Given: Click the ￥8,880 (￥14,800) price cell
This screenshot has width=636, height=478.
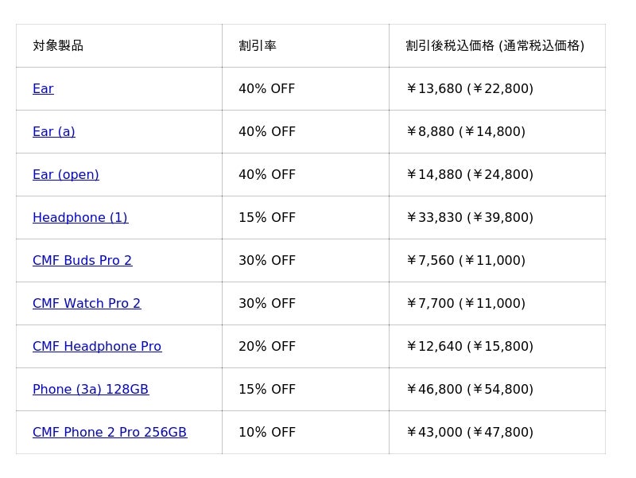Looking at the screenshot, I should coord(465,132).
